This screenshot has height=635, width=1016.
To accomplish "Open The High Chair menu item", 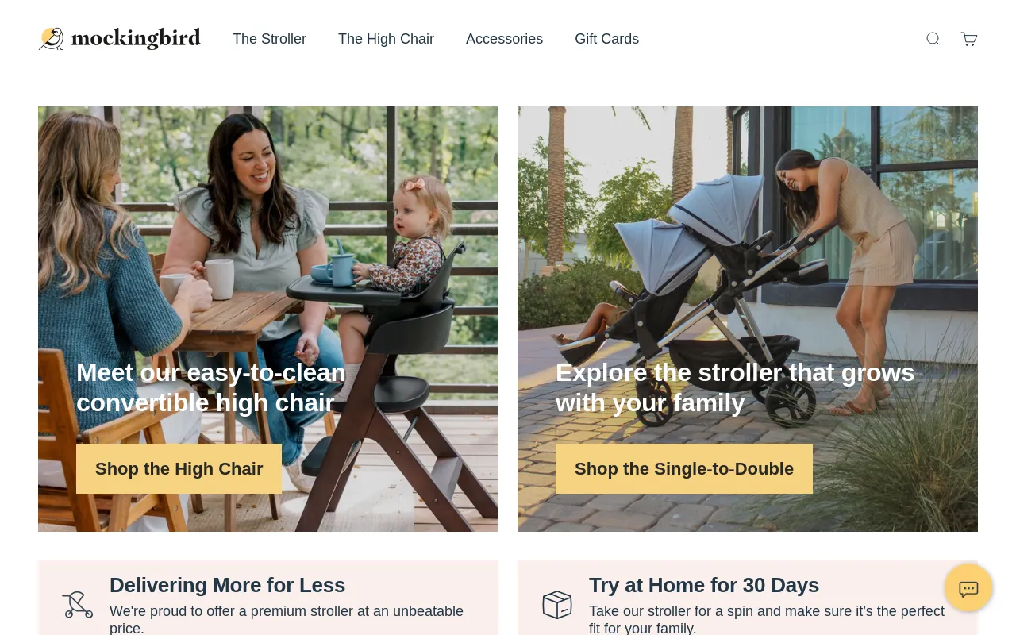I will pos(386,39).
